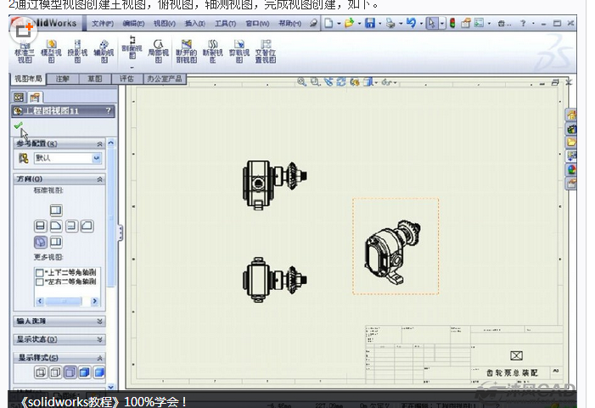Screen dimensions: 595x408
Task: Click the Zoom to Area magnifier icon
Action: click(315, 82)
